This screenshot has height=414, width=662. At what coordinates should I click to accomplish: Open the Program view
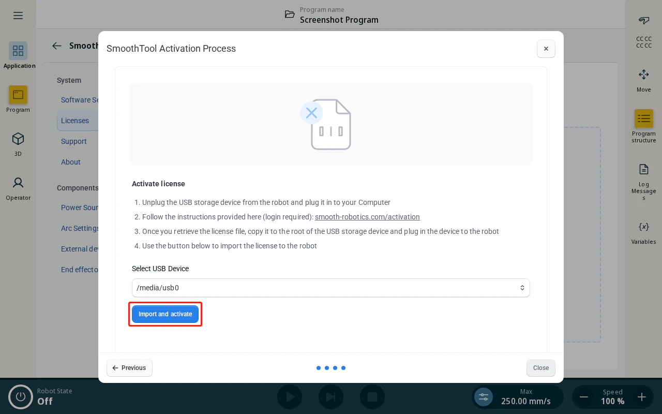(x=18, y=99)
